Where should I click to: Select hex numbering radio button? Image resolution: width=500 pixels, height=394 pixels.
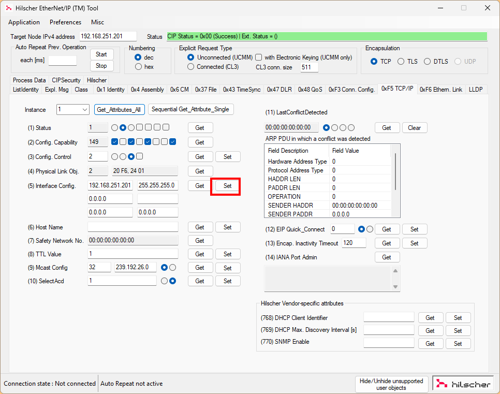(x=138, y=67)
